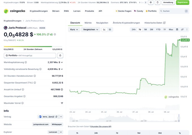Focus the Suchen search field

point(174,11)
